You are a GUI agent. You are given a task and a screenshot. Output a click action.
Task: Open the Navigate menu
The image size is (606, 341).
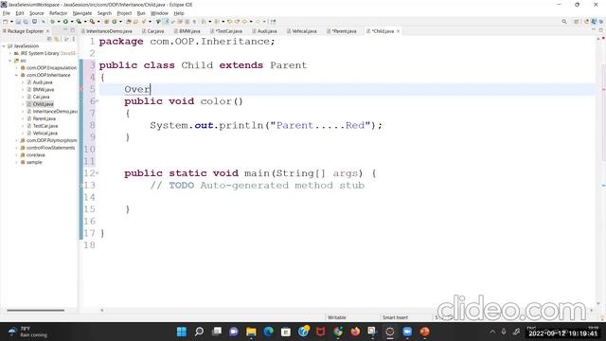click(x=82, y=13)
